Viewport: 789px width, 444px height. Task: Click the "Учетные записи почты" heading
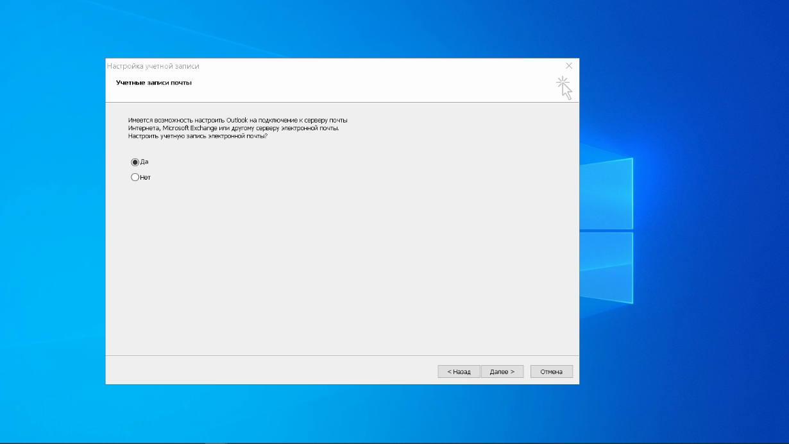[x=154, y=83]
